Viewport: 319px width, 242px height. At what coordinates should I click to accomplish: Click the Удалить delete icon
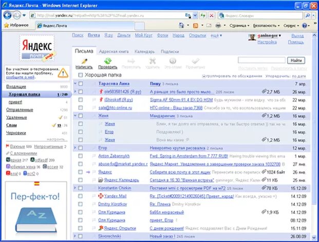153,61
